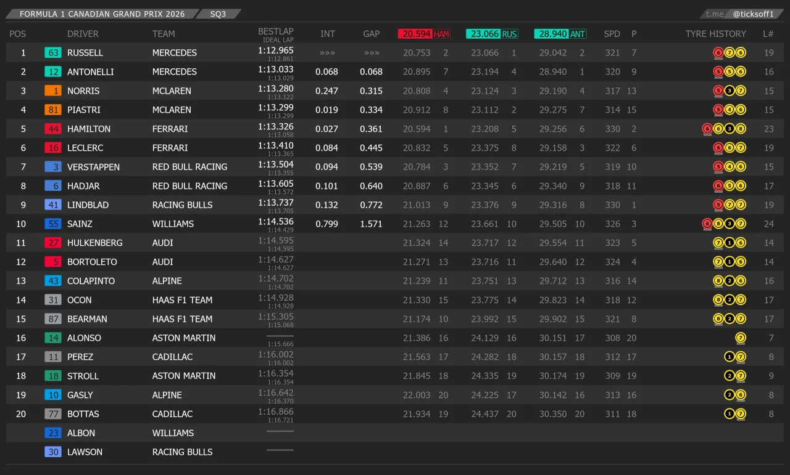Click driver name RUSSELL

click(85, 53)
